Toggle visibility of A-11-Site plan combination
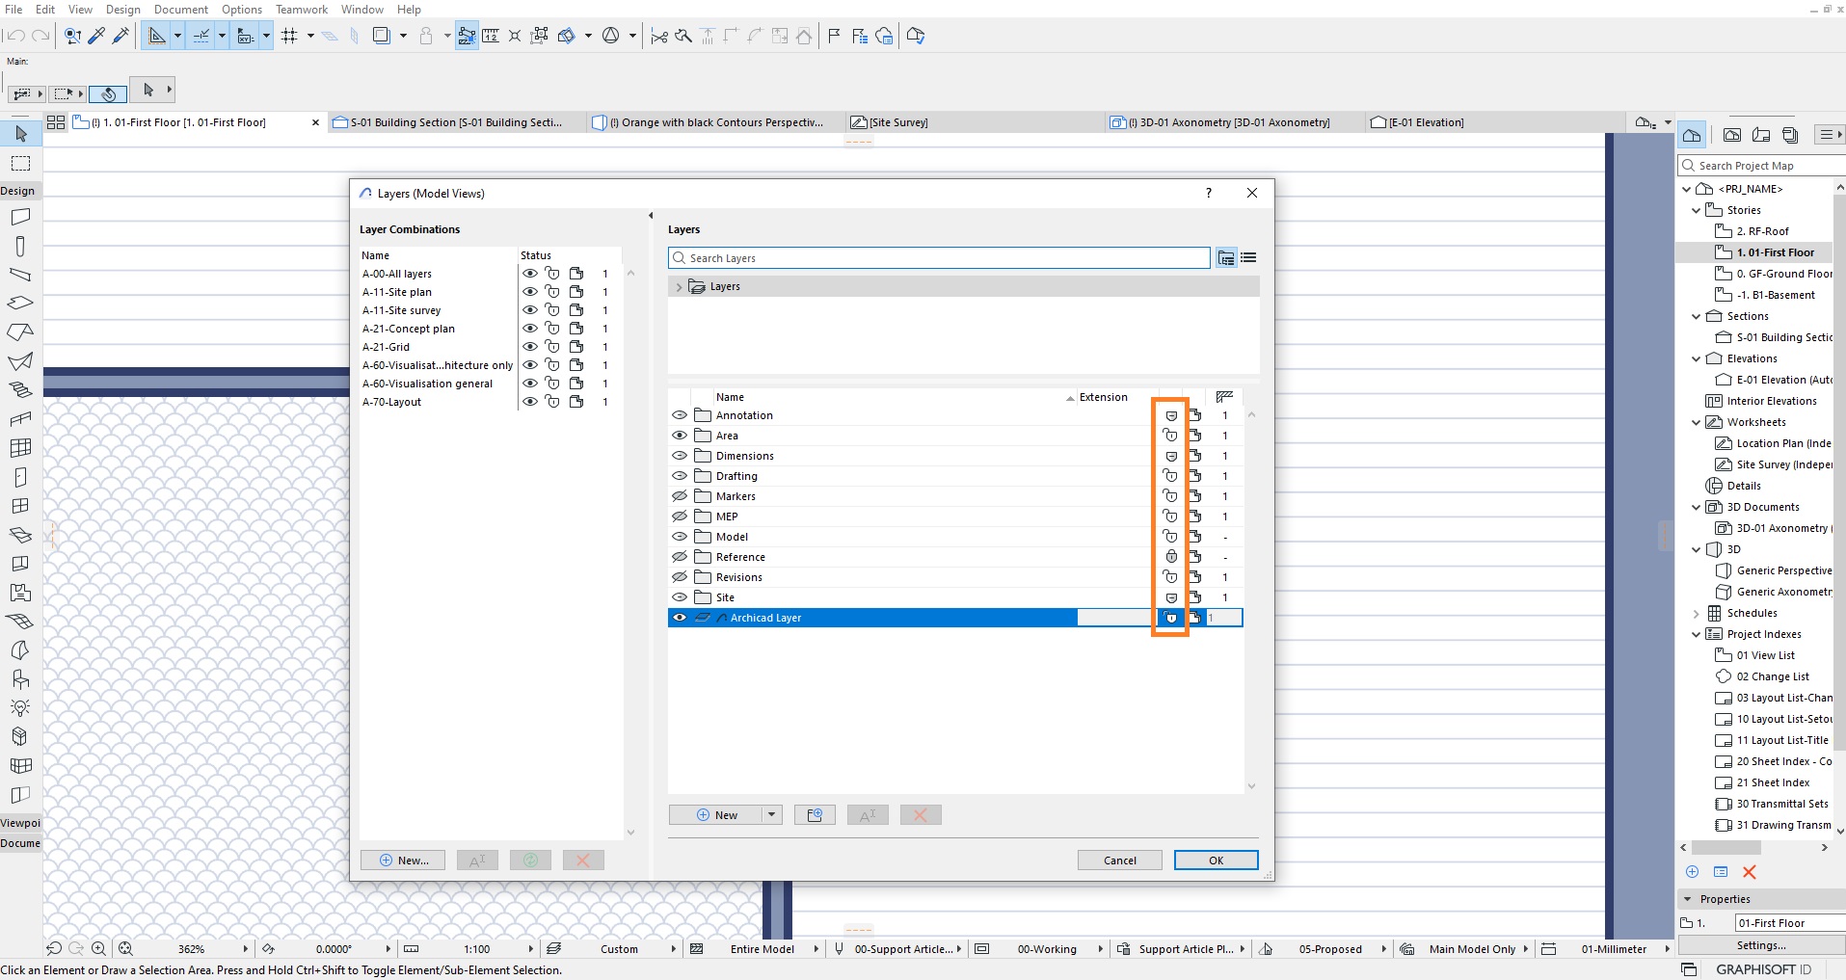Viewport: 1846px width, 980px height. tap(530, 292)
